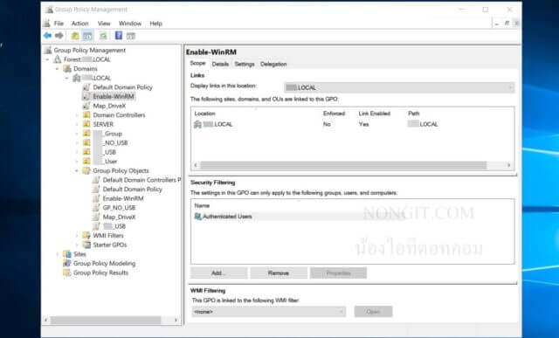The width and height of the screenshot is (559, 338).
Task: Switch to the Delegation tab
Action: (x=273, y=64)
